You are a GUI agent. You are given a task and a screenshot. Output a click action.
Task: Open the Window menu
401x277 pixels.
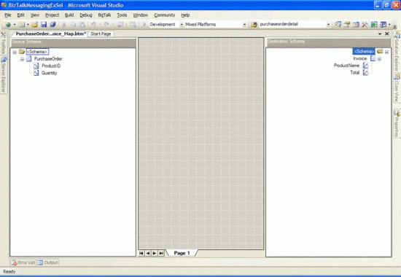point(141,15)
